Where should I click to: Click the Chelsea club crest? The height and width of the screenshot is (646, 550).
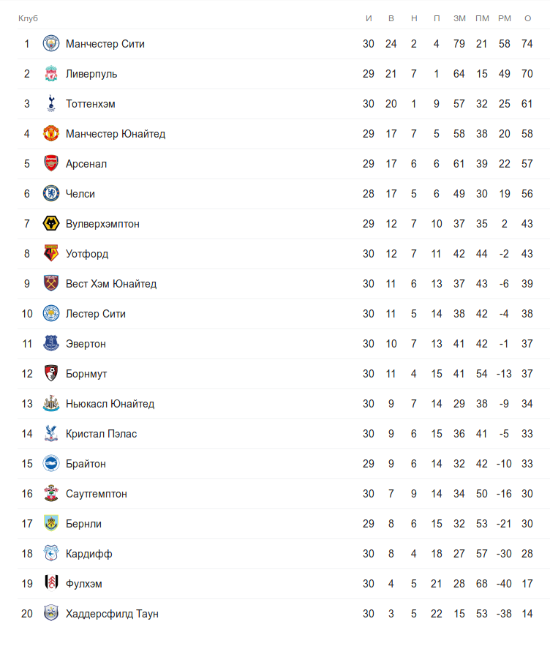(50, 194)
